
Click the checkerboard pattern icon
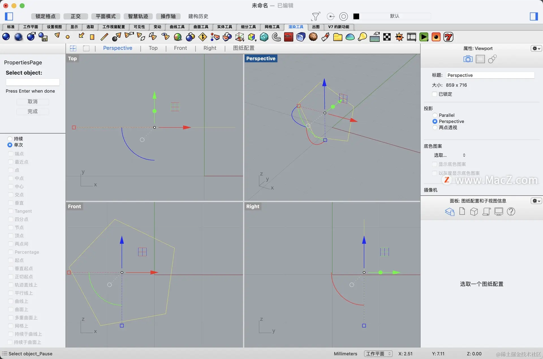pyautogui.click(x=387, y=37)
